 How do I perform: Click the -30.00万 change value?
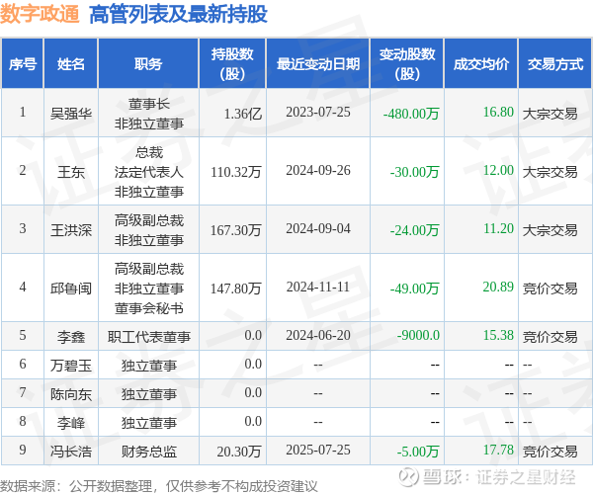click(415, 172)
